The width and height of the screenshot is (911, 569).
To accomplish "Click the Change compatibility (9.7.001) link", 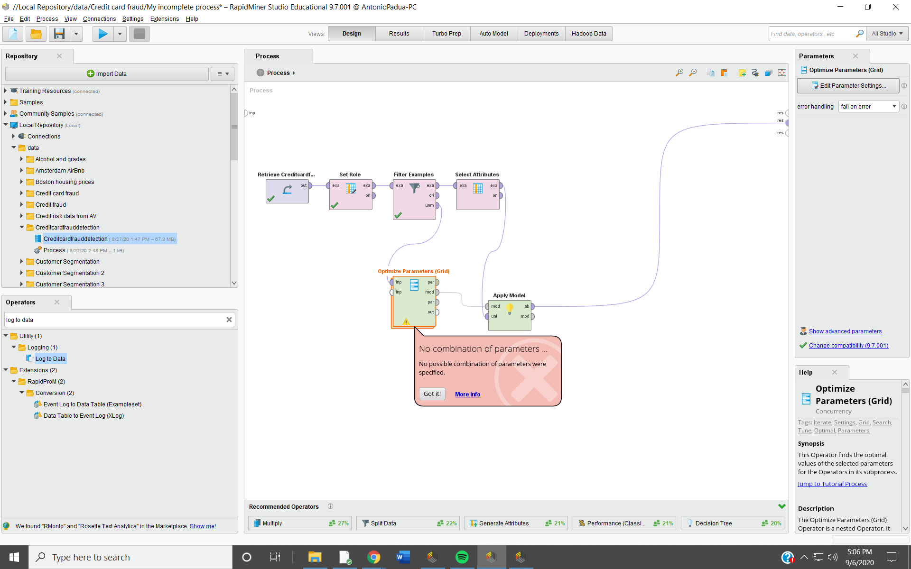I will coord(849,346).
